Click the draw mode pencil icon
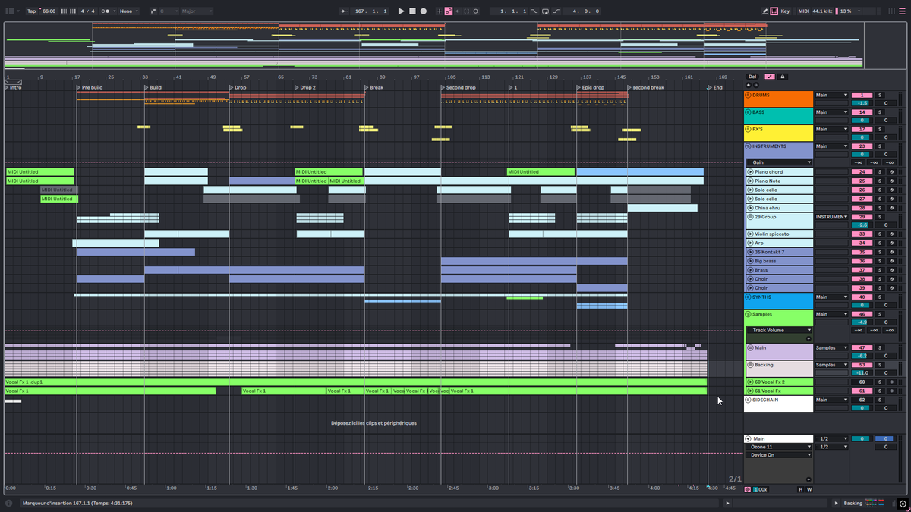Viewport: 911px width, 512px height. click(x=765, y=11)
